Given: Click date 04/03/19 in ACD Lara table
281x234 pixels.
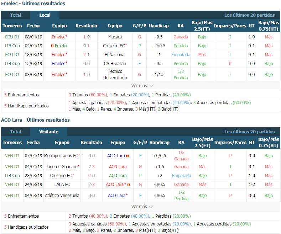Looking at the screenshot, I should [33, 195].
